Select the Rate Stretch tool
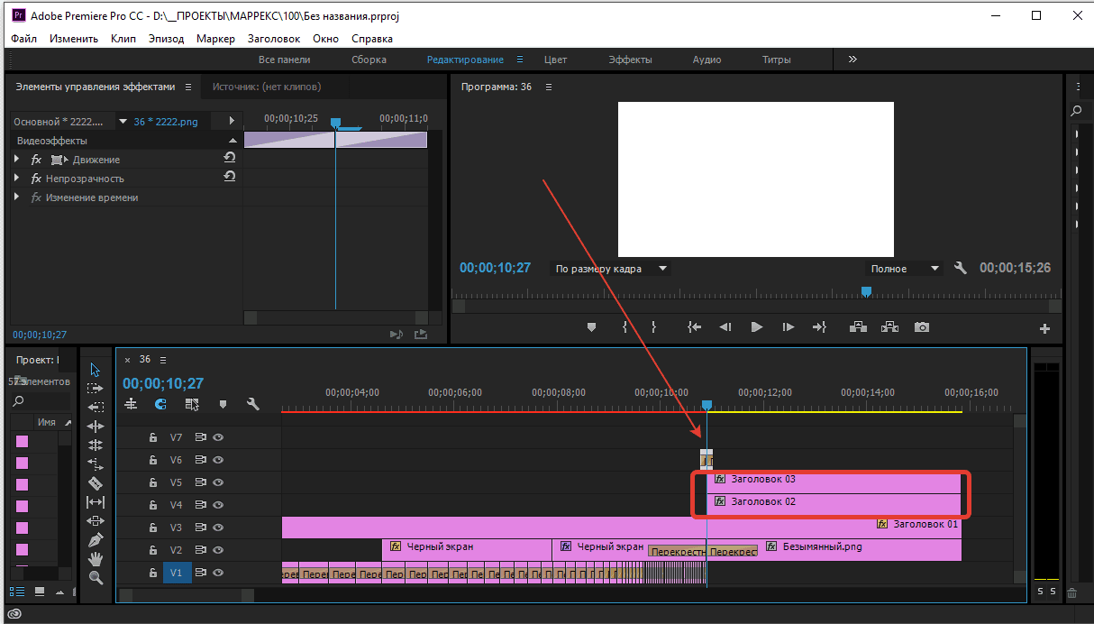Viewport: 1094px width, 624px height. tap(96, 463)
